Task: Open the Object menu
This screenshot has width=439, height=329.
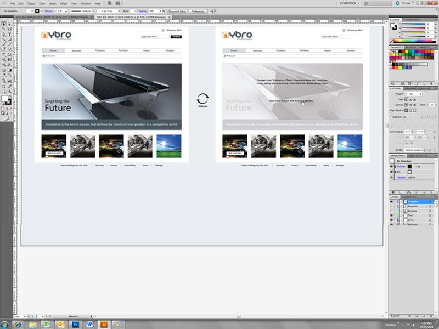Action: [31, 4]
